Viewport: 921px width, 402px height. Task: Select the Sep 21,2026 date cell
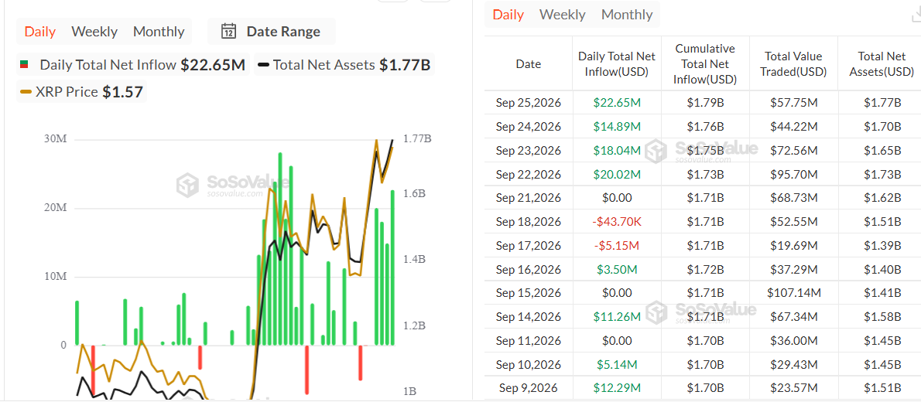click(x=529, y=198)
